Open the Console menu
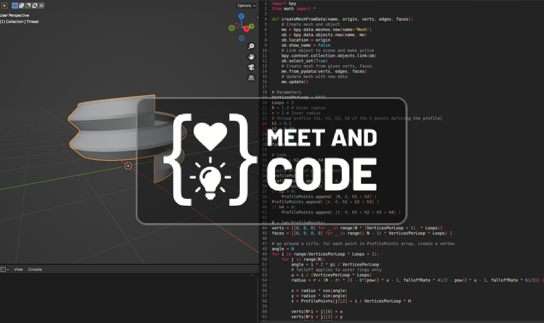544x323 pixels. [35, 269]
